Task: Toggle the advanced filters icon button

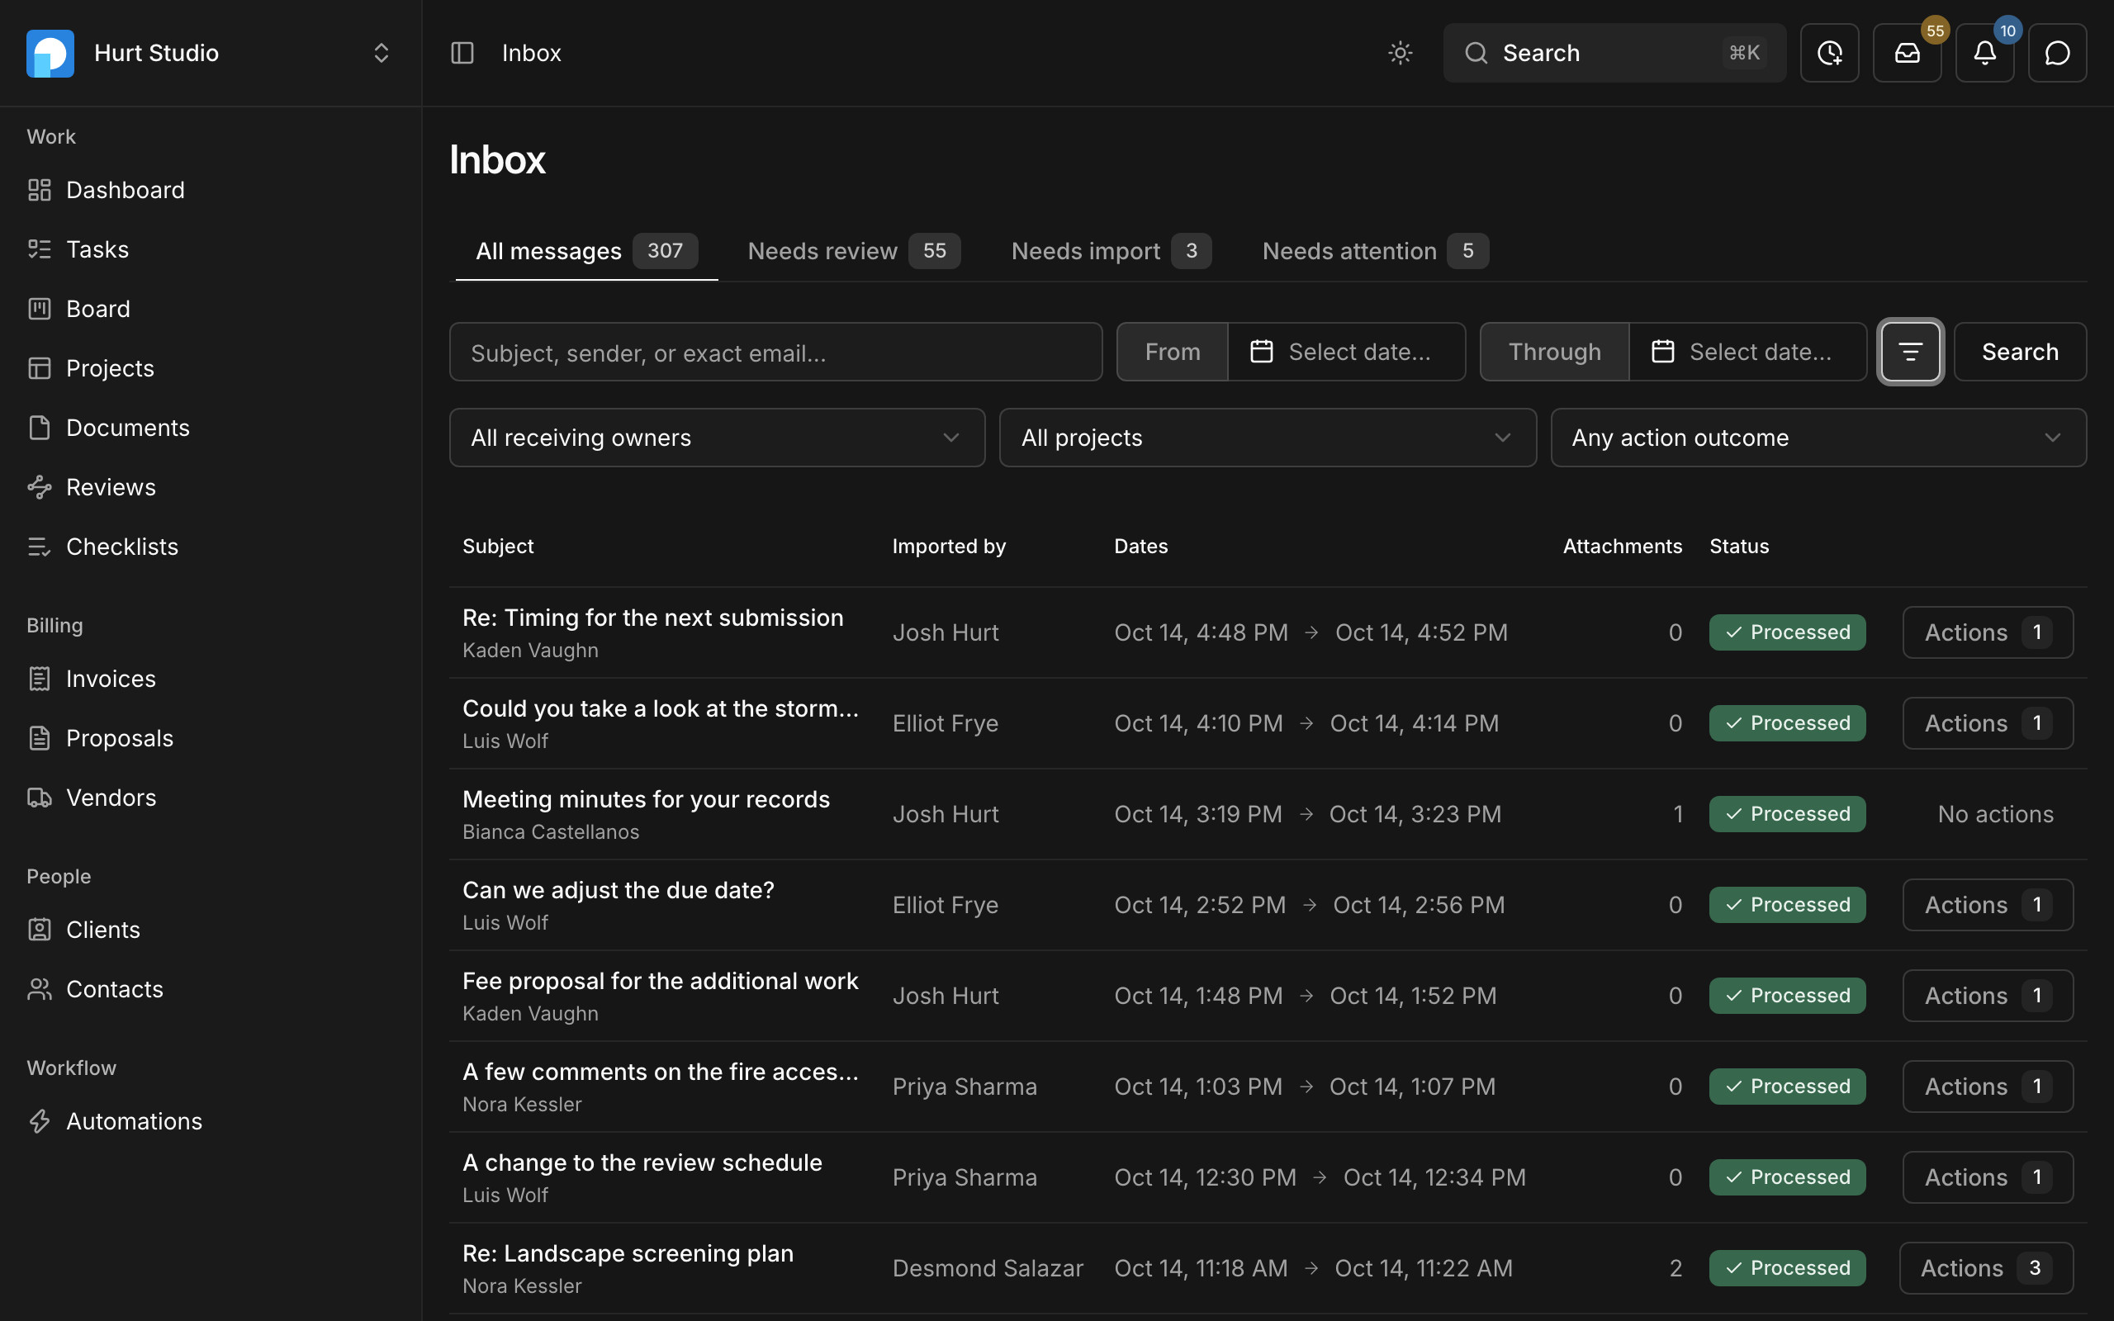Action: point(1911,352)
